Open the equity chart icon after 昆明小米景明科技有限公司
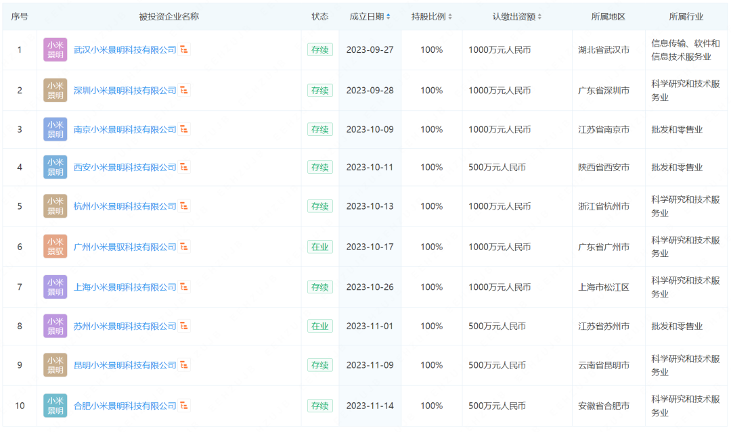The width and height of the screenshot is (731, 432). [x=184, y=365]
